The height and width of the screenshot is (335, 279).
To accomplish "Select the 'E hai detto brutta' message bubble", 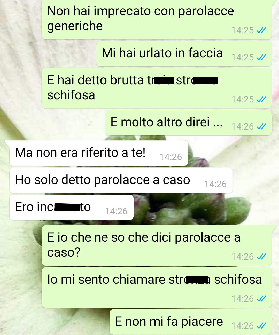I will (157, 88).
